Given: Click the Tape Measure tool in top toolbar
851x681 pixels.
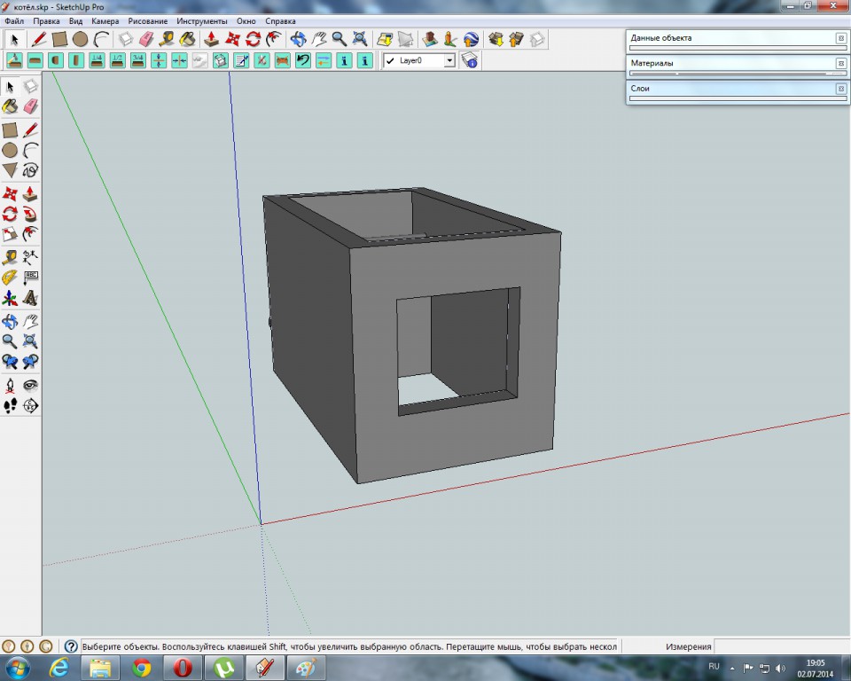Looking at the screenshot, I should [168, 39].
